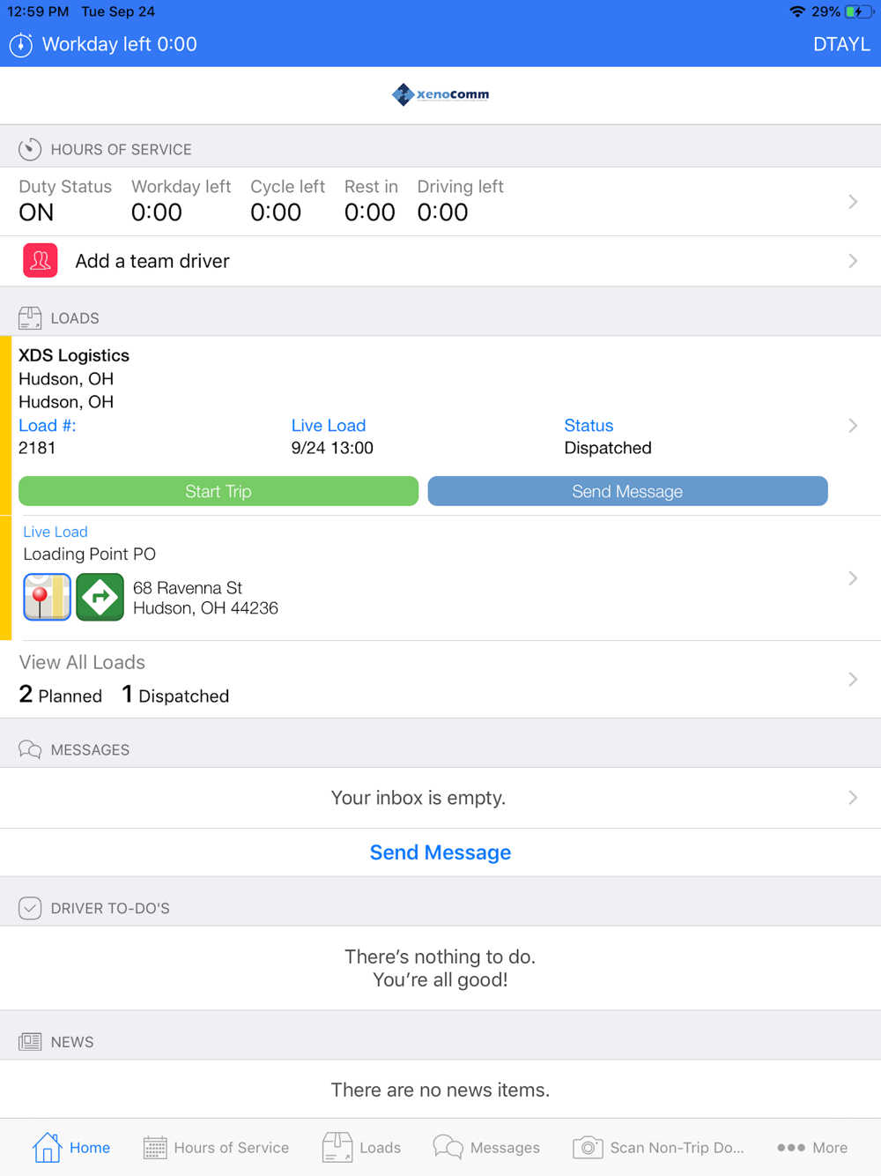Image resolution: width=881 pixels, height=1176 pixels.
Task: Tap the workday timer stopwatch icon
Action: pos(21,45)
